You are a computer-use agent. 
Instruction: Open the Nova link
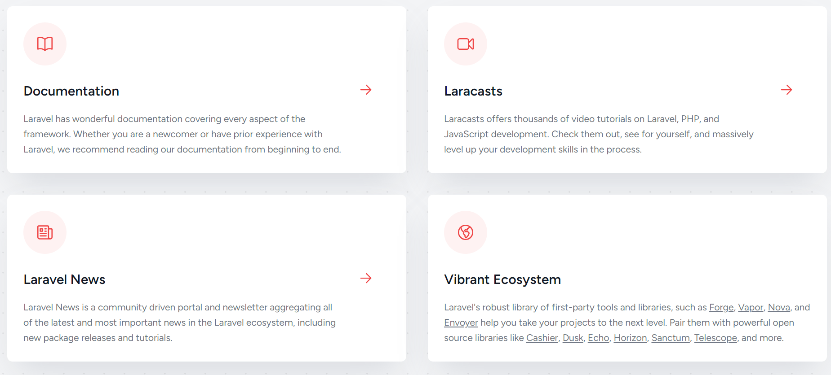(779, 307)
